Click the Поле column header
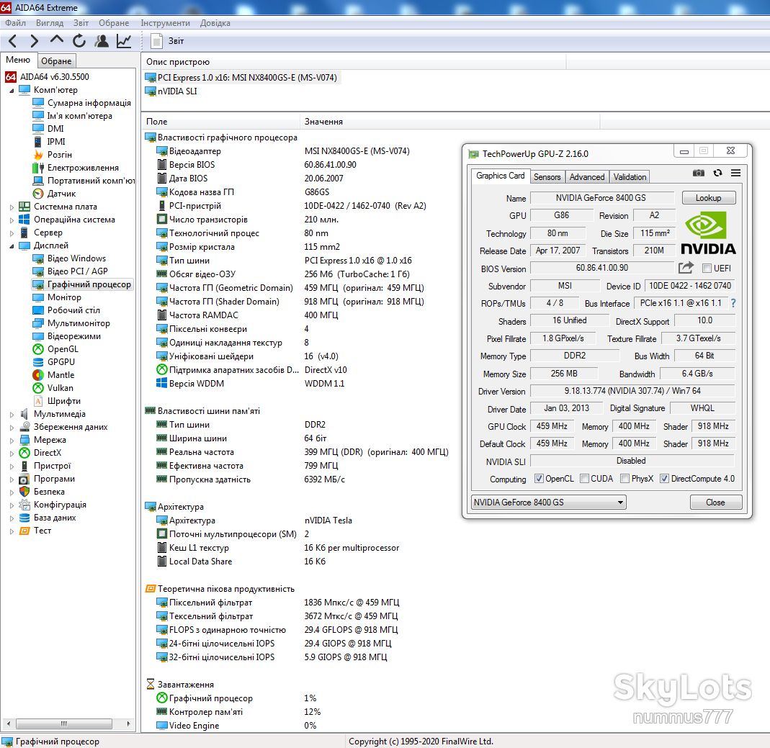770x748 pixels. coord(220,121)
